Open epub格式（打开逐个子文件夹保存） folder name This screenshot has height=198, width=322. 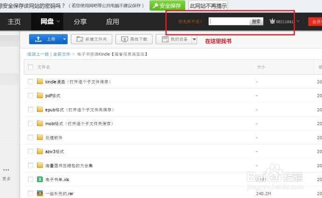pyautogui.click(x=80, y=109)
